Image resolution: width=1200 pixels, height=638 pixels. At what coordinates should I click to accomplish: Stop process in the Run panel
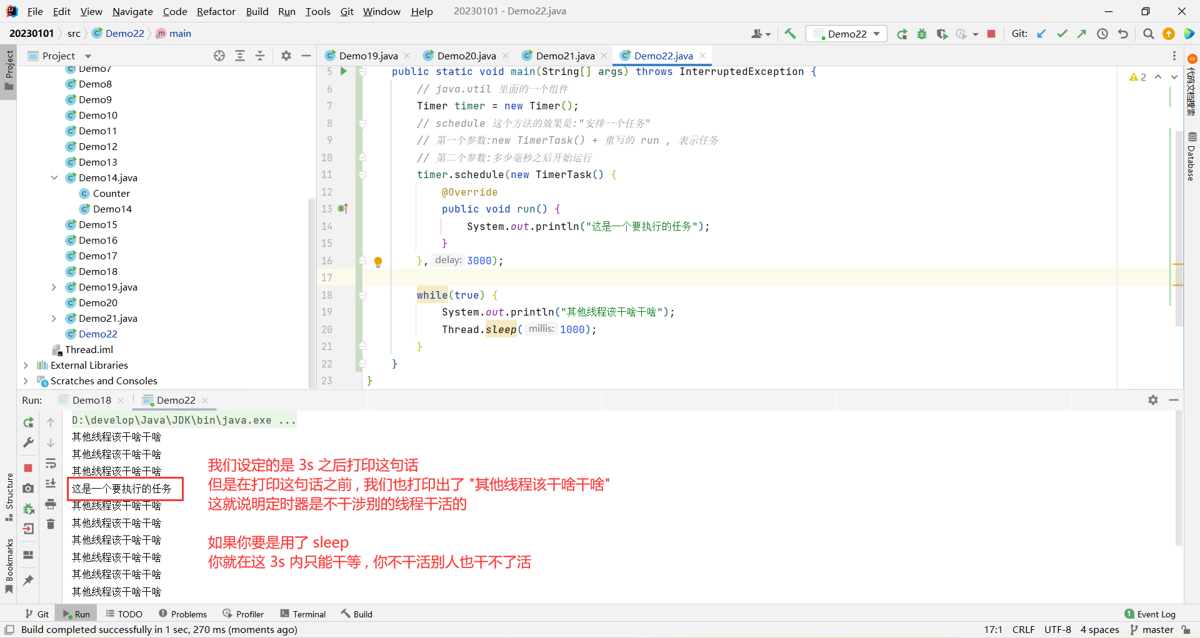[x=28, y=467]
